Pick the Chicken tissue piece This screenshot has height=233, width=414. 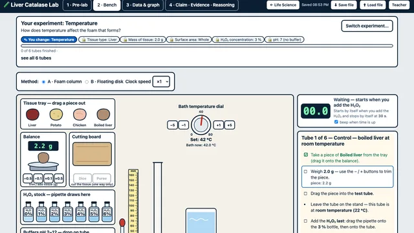pos(80,115)
